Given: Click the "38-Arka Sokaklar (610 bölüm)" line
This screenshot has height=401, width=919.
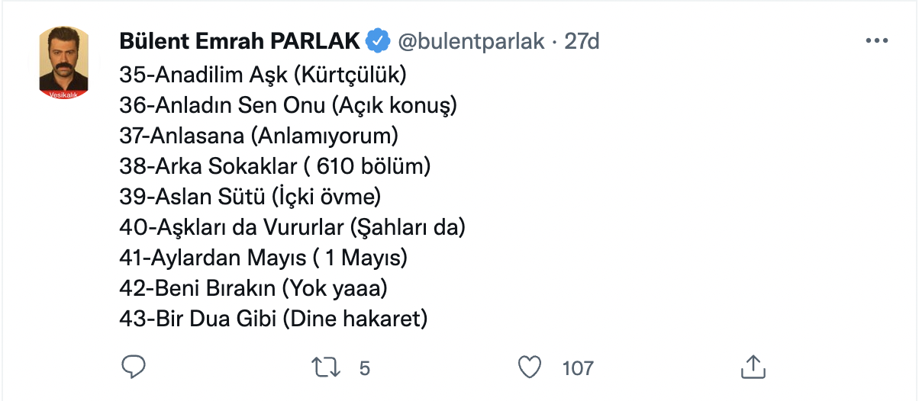Looking at the screenshot, I should [x=276, y=166].
